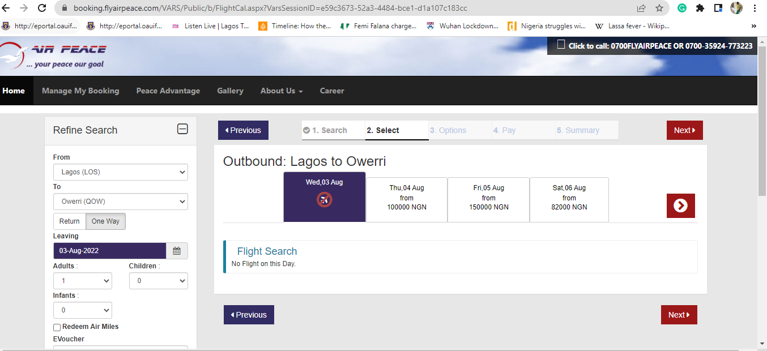This screenshot has width=767, height=351.
Task: Open the Children count dropdown
Action: pos(159,281)
